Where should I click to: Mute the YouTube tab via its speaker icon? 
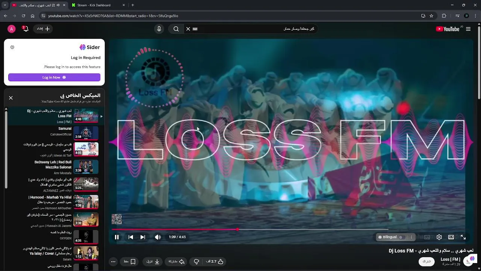pyautogui.click(x=58, y=5)
